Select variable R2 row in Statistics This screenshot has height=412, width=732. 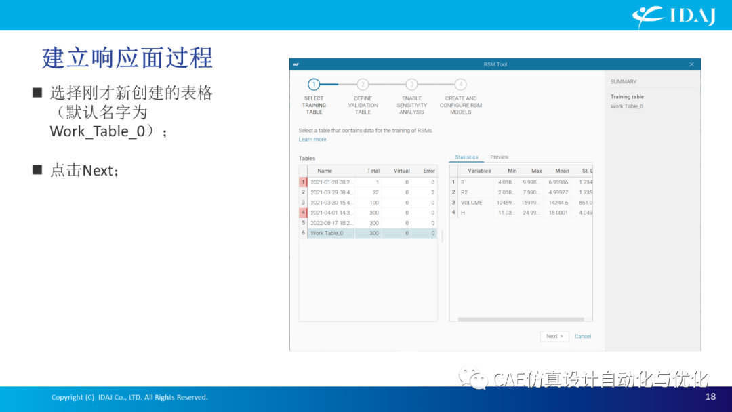521,192
